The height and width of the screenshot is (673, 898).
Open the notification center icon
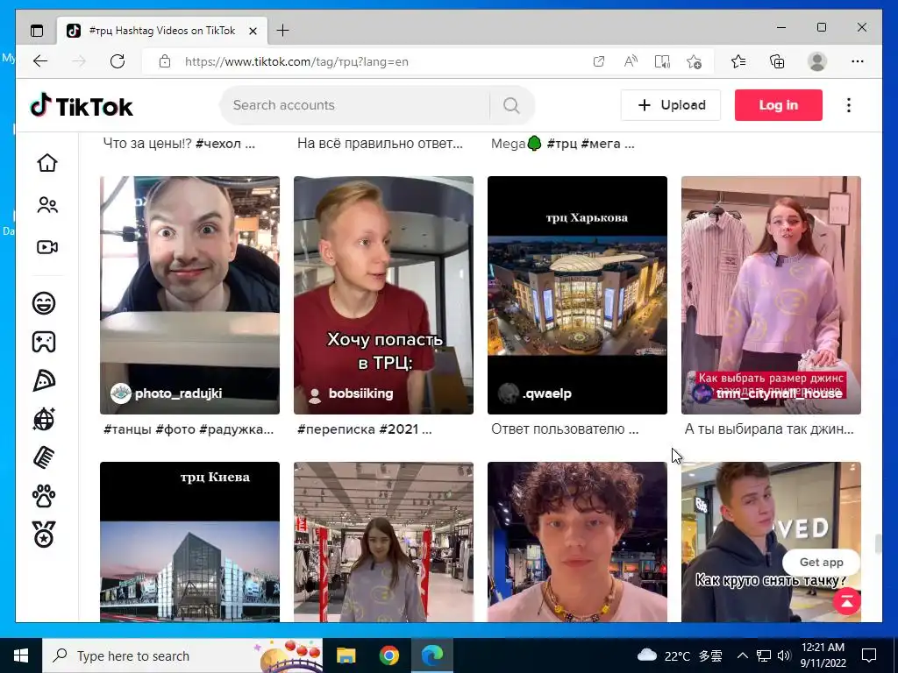[869, 655]
